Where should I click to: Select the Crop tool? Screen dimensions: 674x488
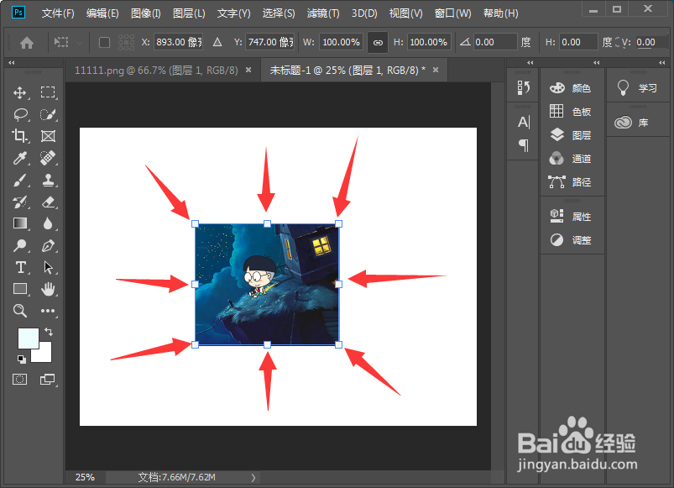(x=20, y=136)
